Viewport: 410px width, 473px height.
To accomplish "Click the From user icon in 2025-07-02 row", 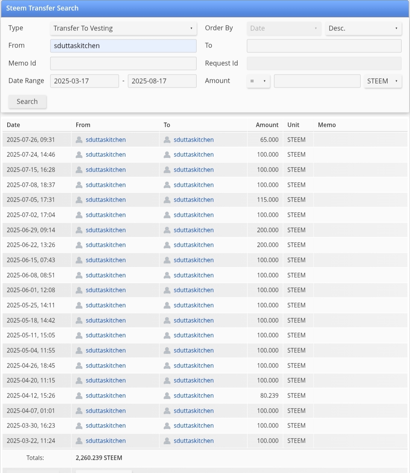I will coord(79,215).
